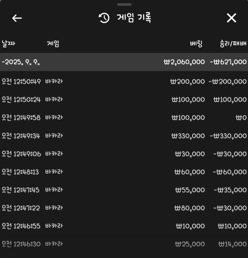Open the 오전 12:50:49 바카라 record
The image size is (248, 258).
[x=124, y=81]
